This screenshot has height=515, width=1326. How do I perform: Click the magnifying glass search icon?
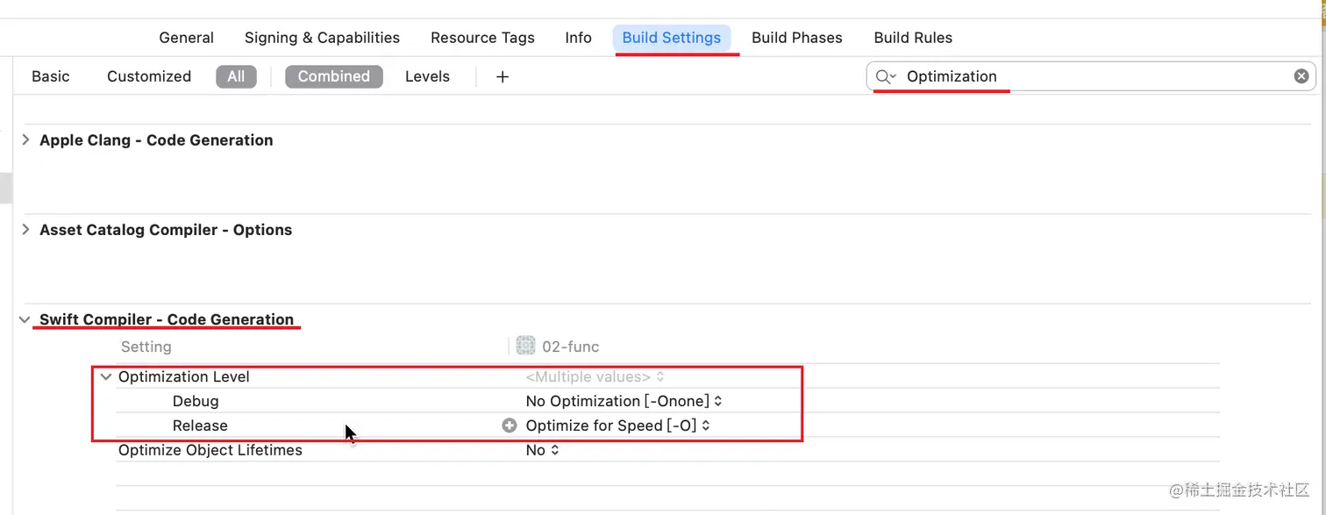click(884, 77)
